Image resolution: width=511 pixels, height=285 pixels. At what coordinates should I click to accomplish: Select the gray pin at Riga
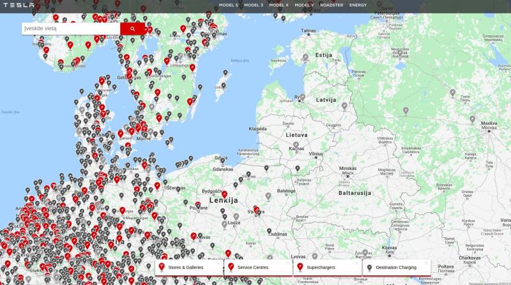coord(302,97)
